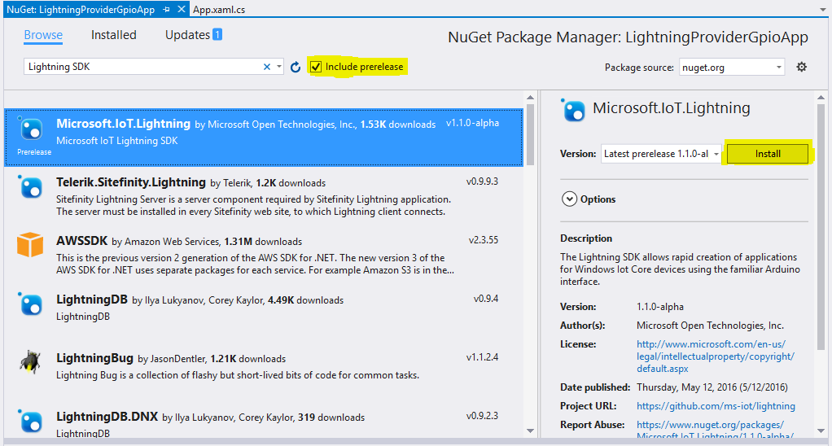Expand the Options section
Image resolution: width=832 pixels, height=446 pixels.
click(x=569, y=199)
